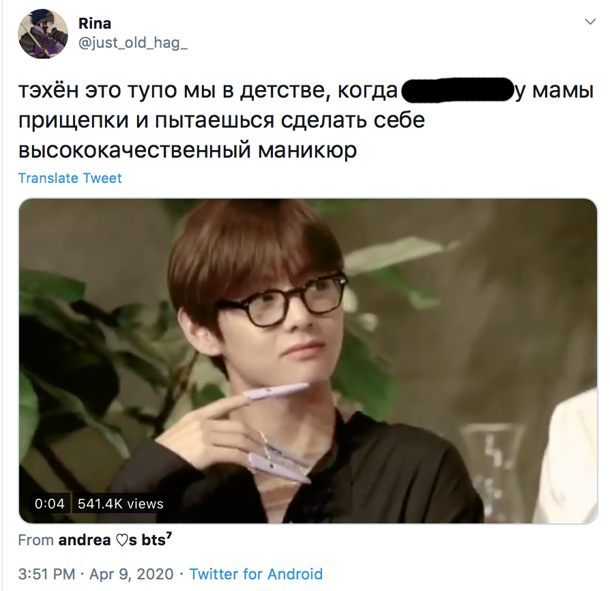Click the 3:51 PM time text
Image resolution: width=610 pixels, height=591 pixels.
(46, 574)
